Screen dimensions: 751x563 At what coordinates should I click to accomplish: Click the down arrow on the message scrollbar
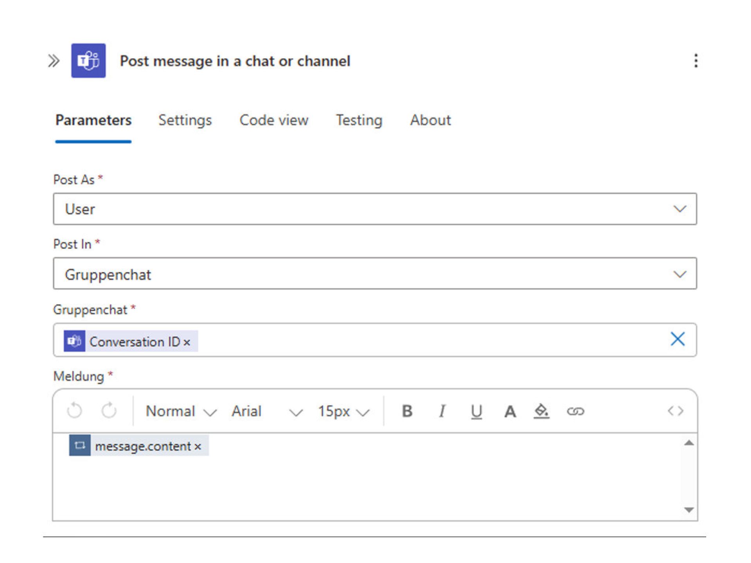pyautogui.click(x=688, y=509)
